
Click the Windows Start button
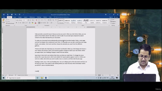pyautogui.click(x=4, y=78)
